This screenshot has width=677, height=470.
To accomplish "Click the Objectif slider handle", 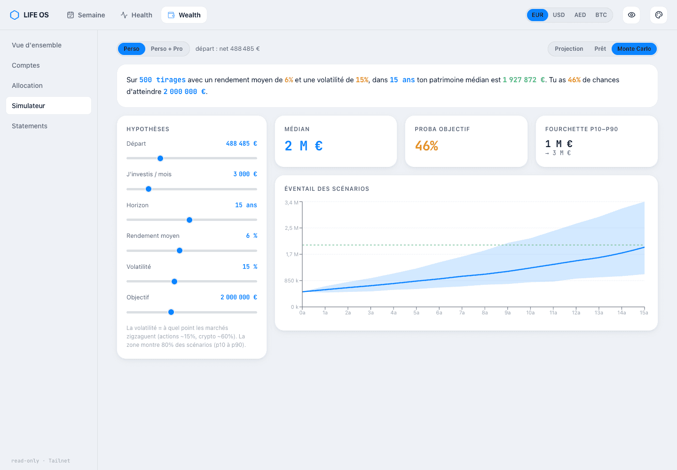I will (x=171, y=312).
